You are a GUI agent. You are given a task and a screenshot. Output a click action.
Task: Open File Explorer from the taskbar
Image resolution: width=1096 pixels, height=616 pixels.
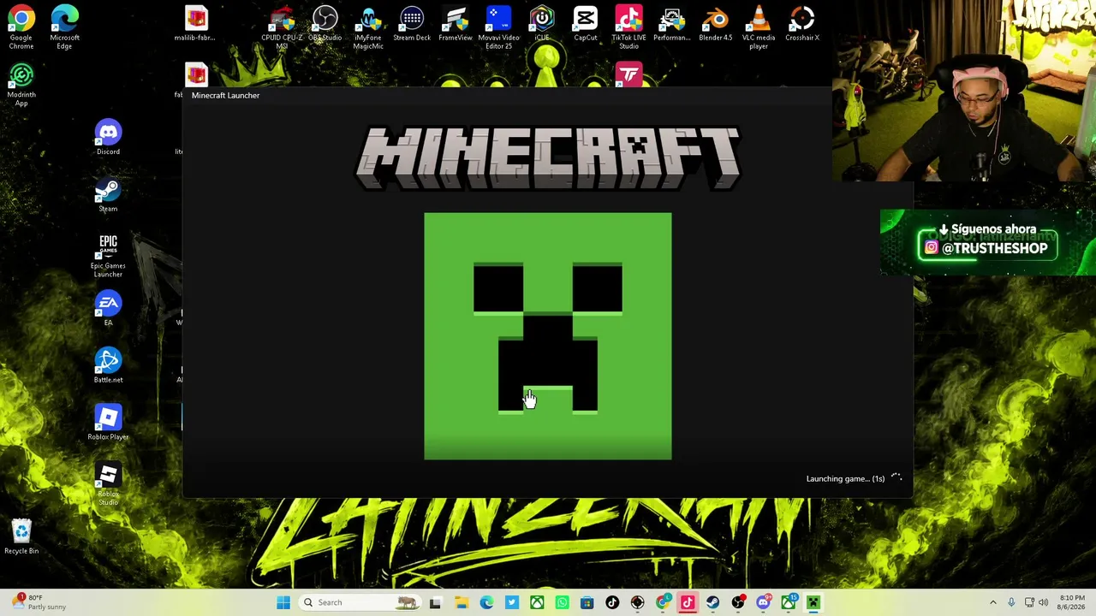coord(461,602)
